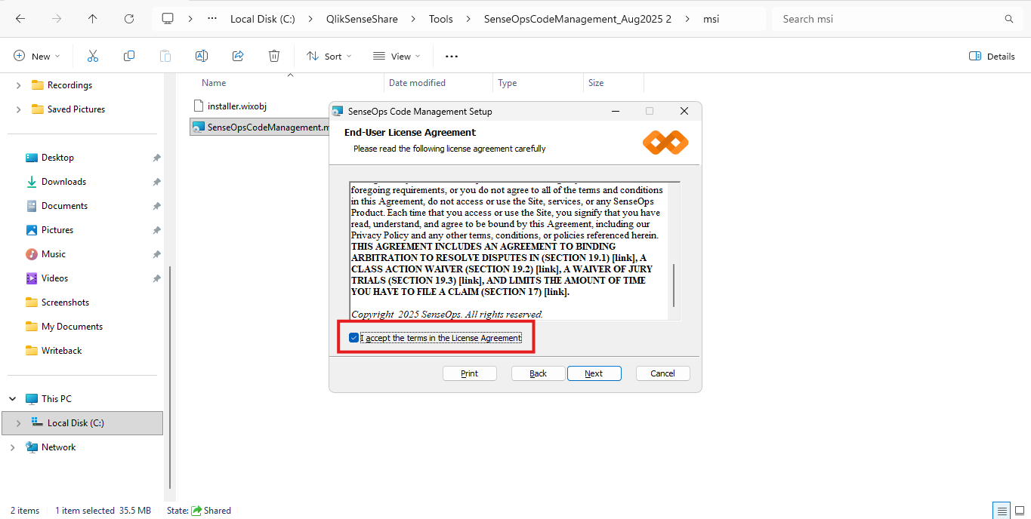Click Next in the SenseOps setup dialog

coord(594,373)
